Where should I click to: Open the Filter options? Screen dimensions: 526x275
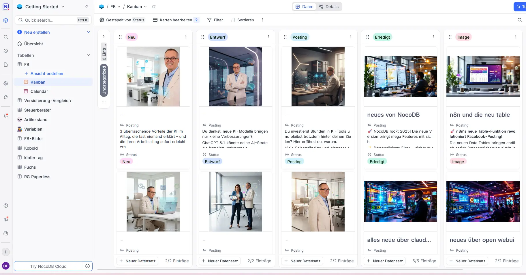tap(215, 20)
